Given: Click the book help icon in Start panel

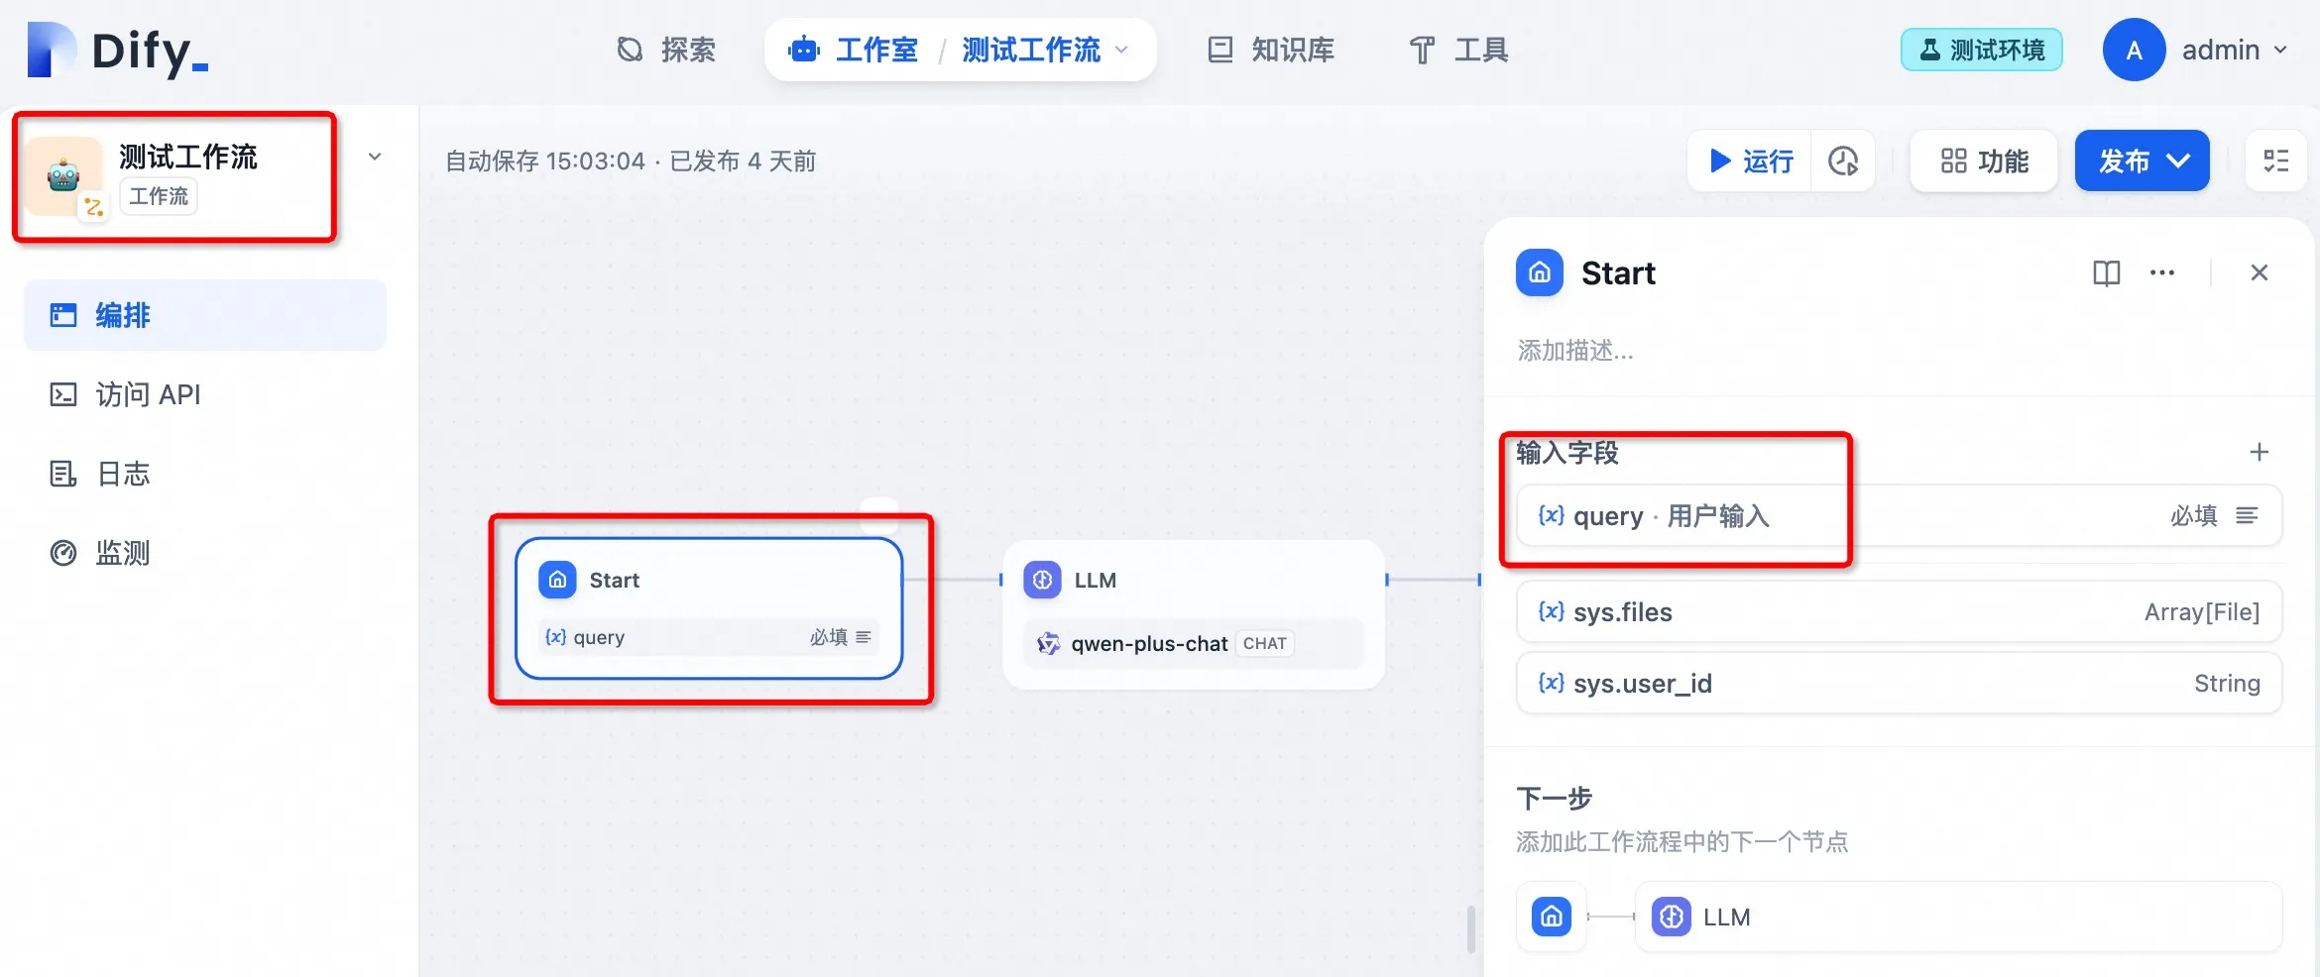Looking at the screenshot, I should click(2106, 272).
